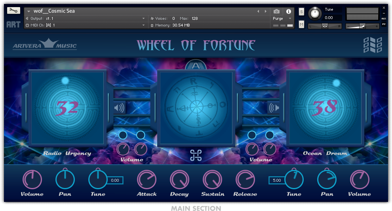Click the left Tune value field 0.00

115,180
